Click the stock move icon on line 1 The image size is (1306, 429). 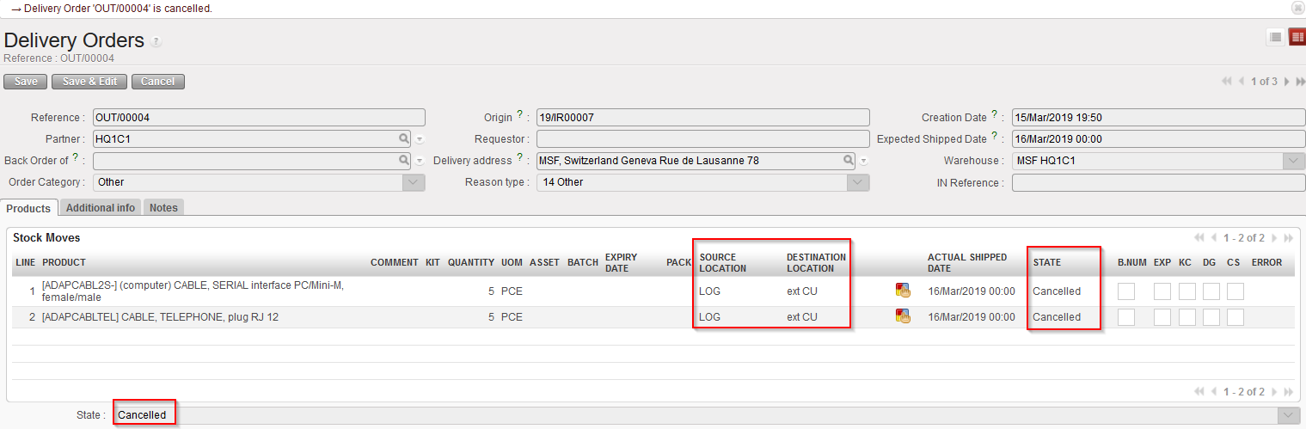(903, 291)
